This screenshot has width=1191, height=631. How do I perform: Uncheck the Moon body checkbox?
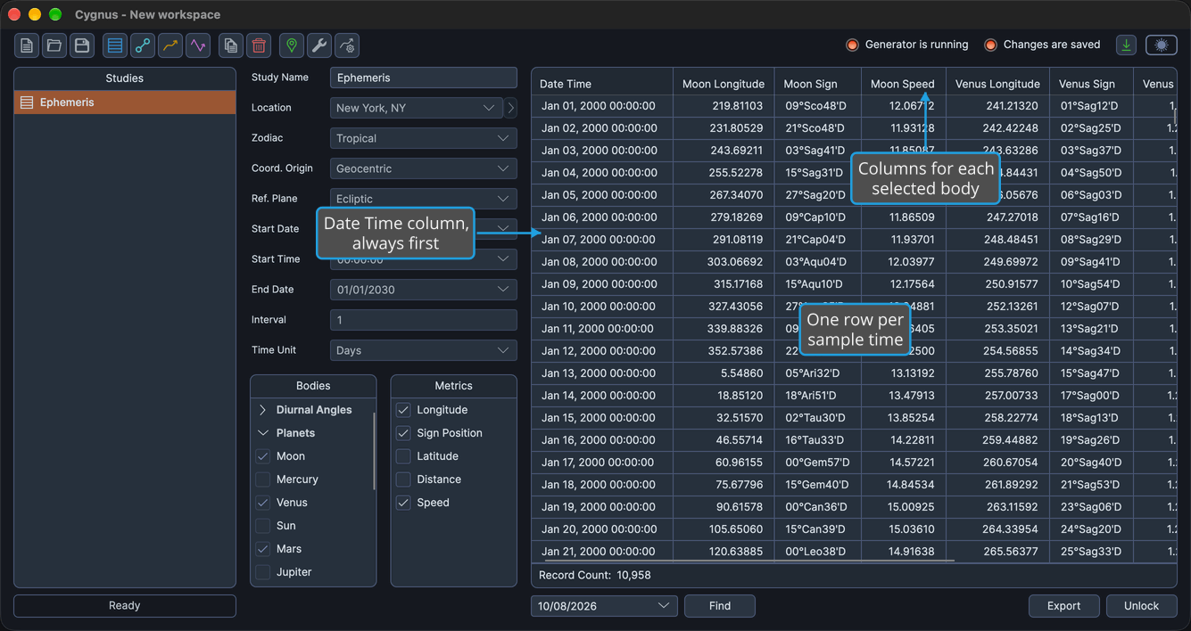pos(263,456)
